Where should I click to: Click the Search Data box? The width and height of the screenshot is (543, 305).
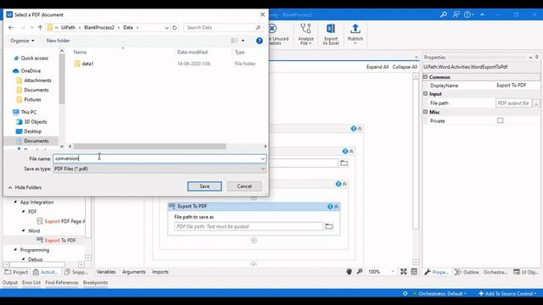click(223, 27)
